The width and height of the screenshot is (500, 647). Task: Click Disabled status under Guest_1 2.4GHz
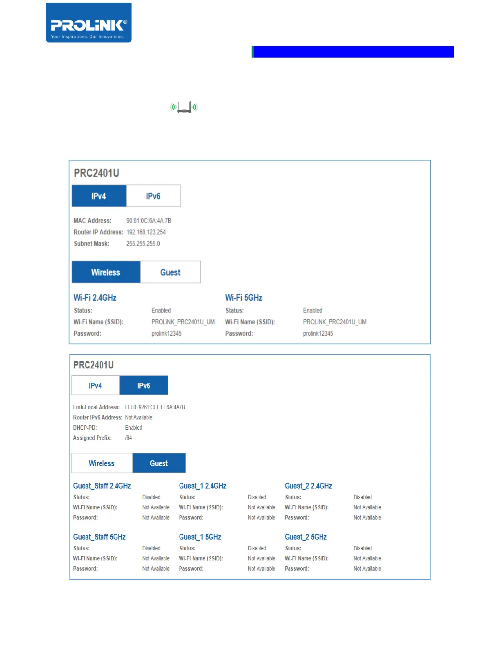tap(257, 497)
